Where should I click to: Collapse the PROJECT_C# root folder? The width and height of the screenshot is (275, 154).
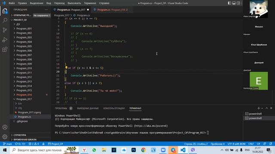[x=31, y=20]
